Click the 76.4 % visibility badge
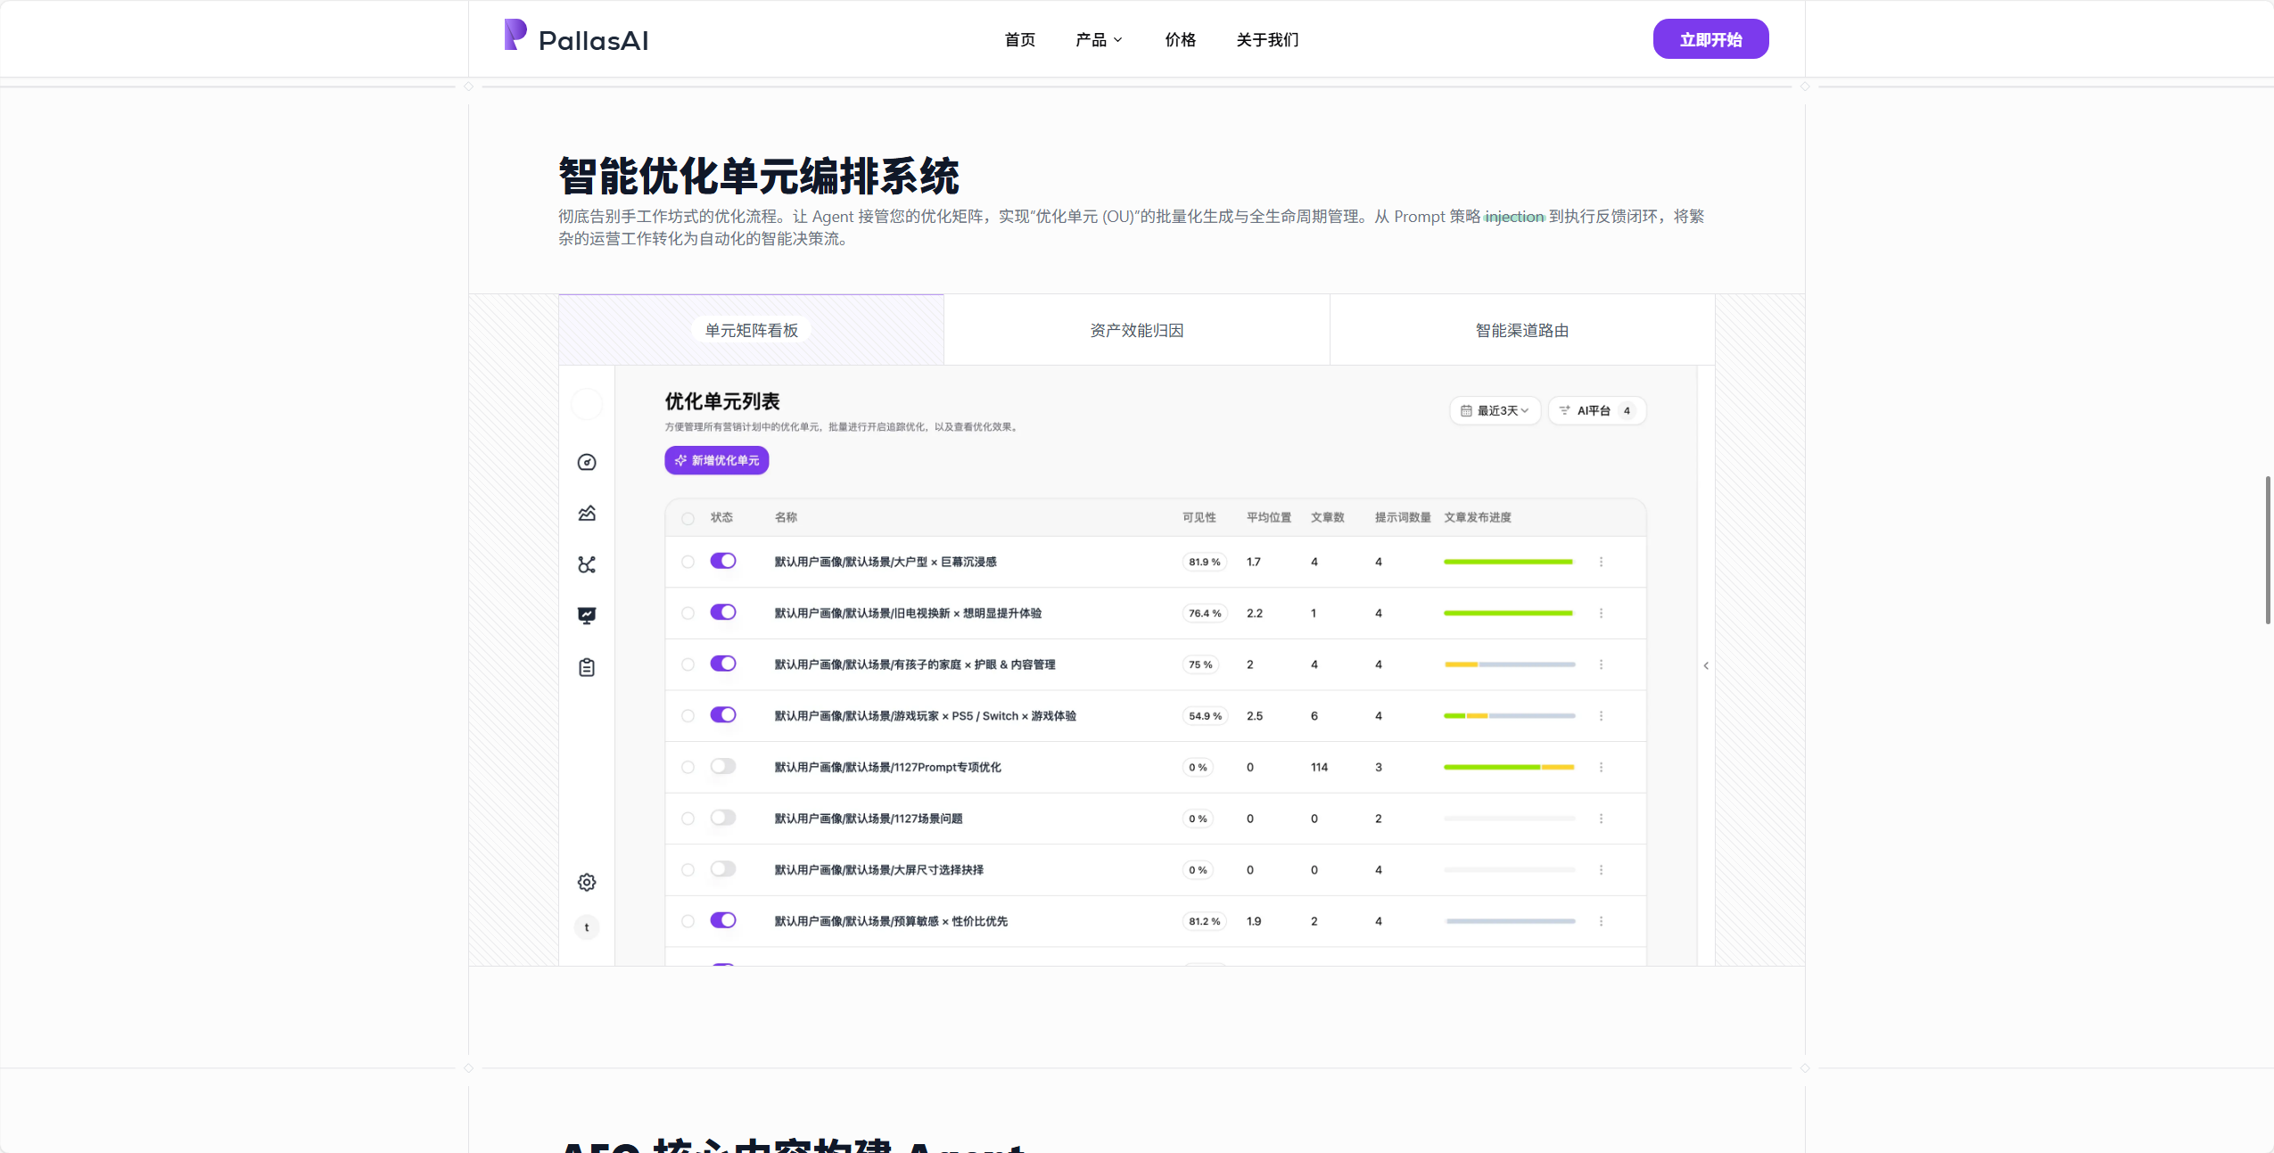The image size is (2274, 1153). tap(1204, 614)
